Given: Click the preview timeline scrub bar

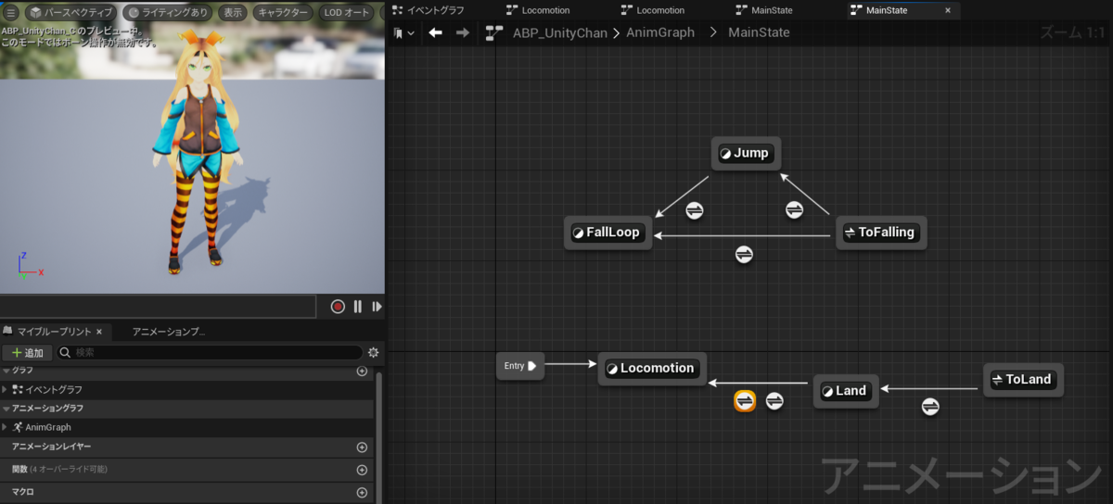Looking at the screenshot, I should coord(159,307).
